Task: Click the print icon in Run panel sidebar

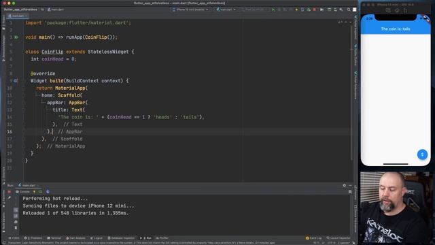Action: pyautogui.click(x=16, y=222)
